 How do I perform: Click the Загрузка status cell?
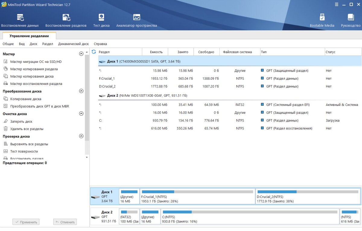coord(332,120)
